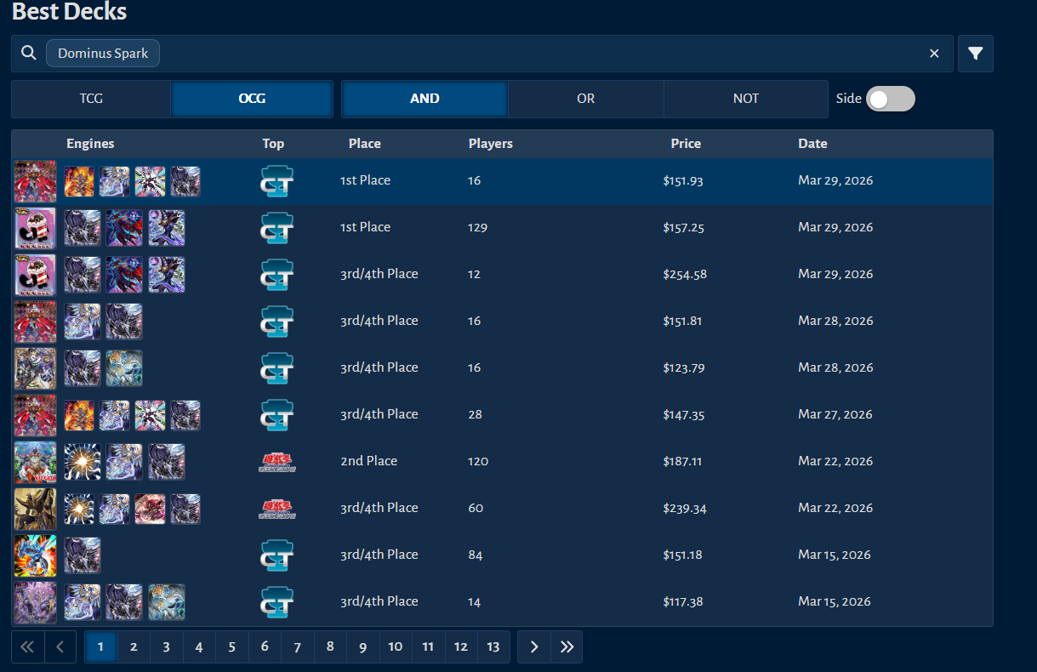Open deck thumbnail of $254.58 row
Screen dimensions: 1037x672
[x=36, y=275]
